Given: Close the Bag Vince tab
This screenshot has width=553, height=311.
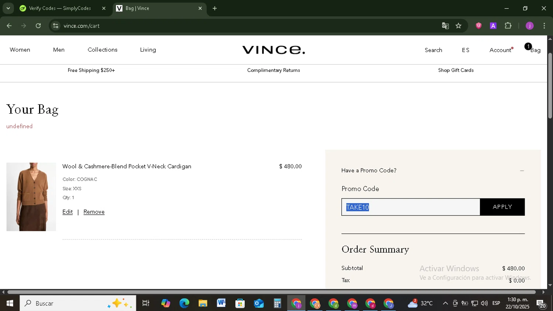Looking at the screenshot, I should (200, 8).
